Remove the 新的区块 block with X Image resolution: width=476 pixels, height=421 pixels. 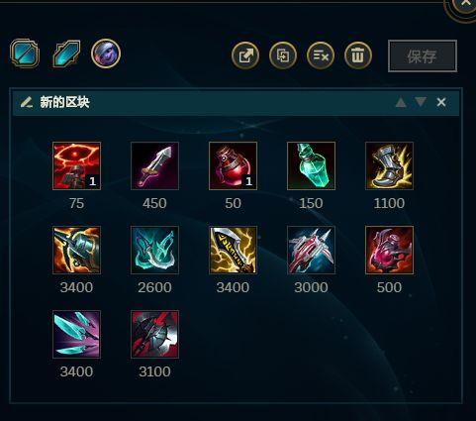(441, 102)
